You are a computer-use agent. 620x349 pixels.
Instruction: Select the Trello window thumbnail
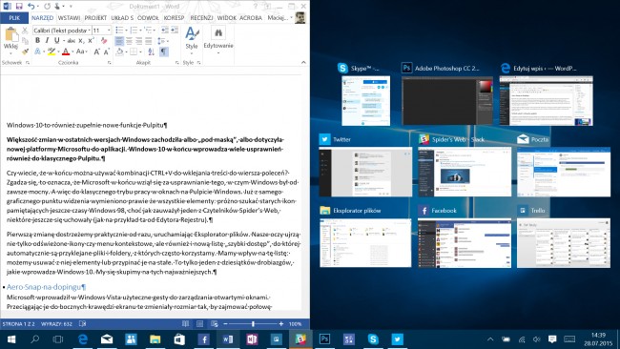[564, 243]
